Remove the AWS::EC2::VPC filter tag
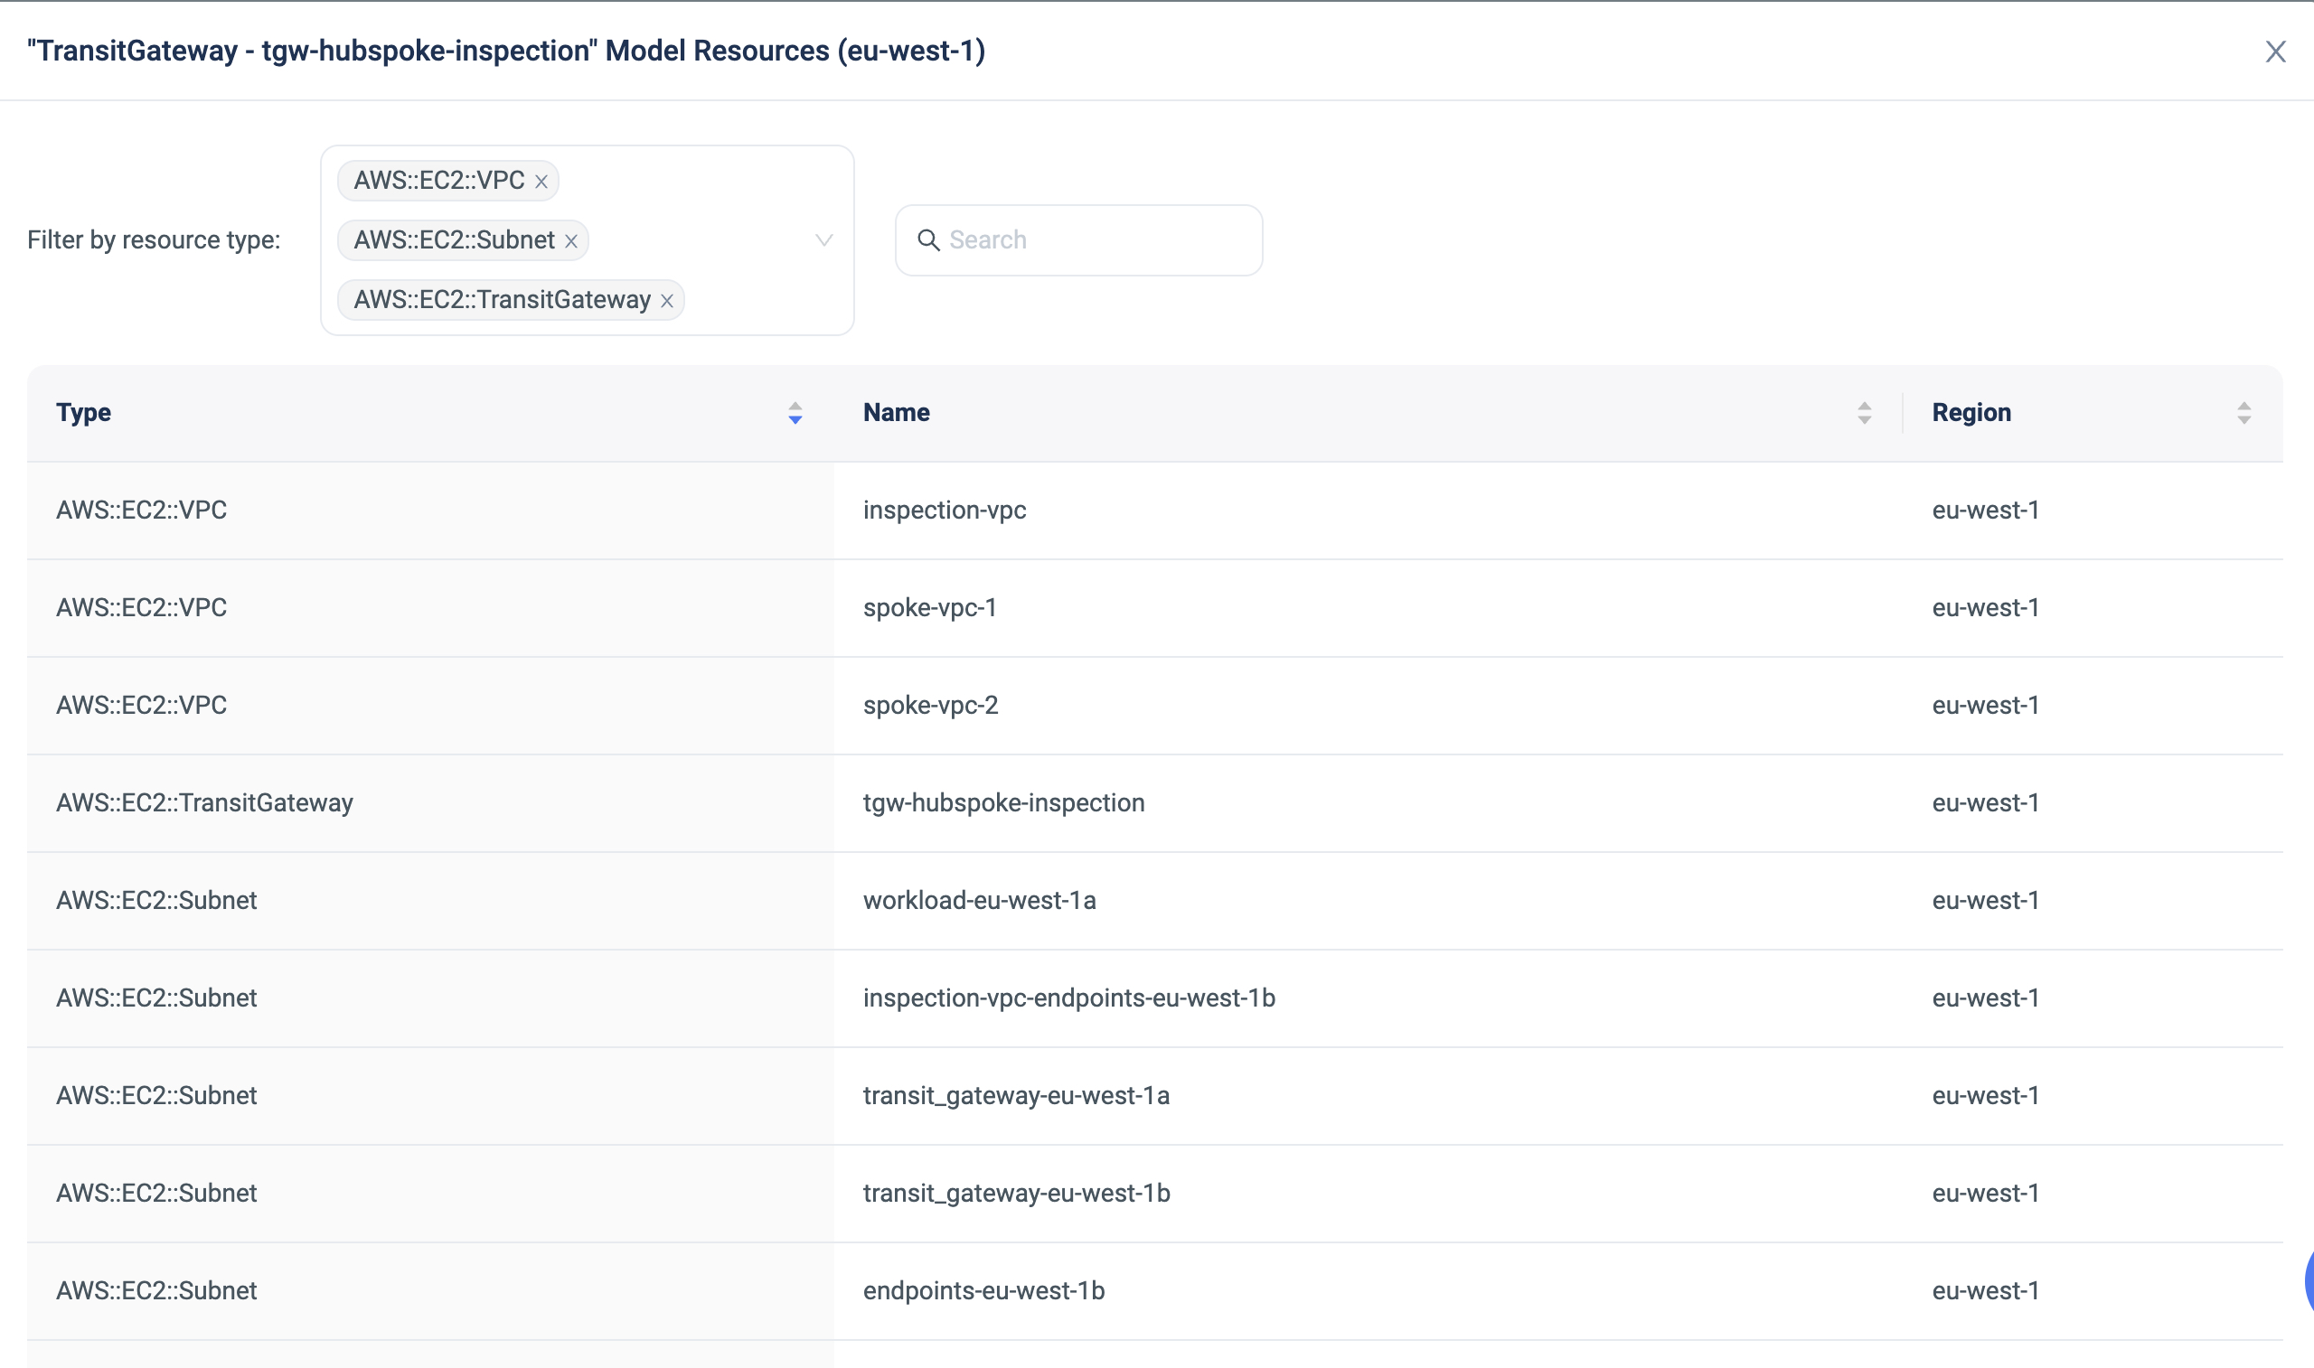This screenshot has height=1368, width=2314. 541,182
